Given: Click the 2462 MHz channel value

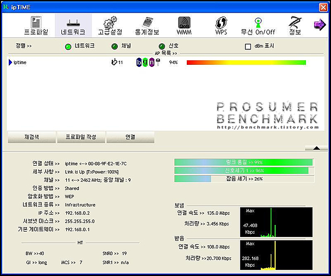Looking at the screenshot, I should point(90,180).
